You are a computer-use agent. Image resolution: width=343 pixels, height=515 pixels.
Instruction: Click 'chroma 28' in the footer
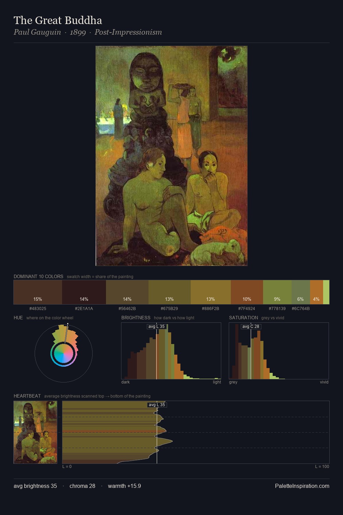pyautogui.click(x=82, y=486)
